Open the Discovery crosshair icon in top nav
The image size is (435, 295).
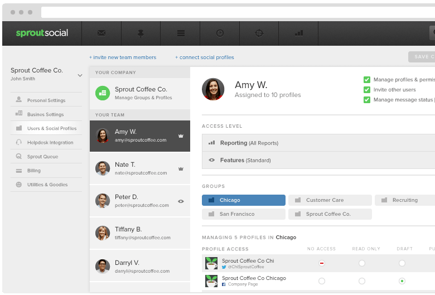pos(259,33)
